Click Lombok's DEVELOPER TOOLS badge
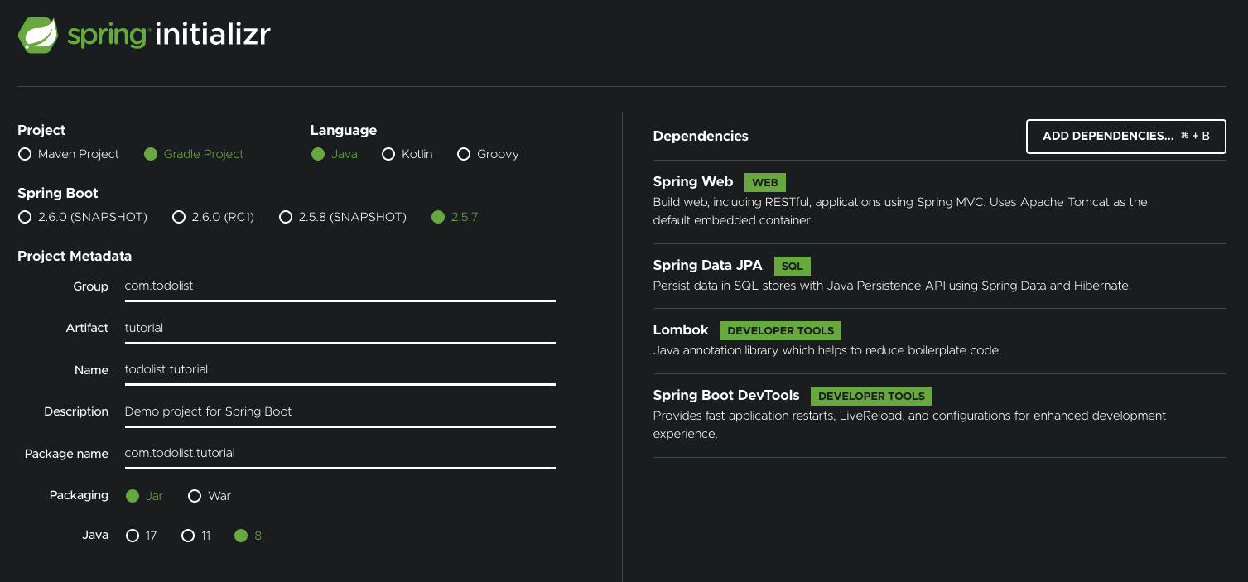 tap(781, 331)
